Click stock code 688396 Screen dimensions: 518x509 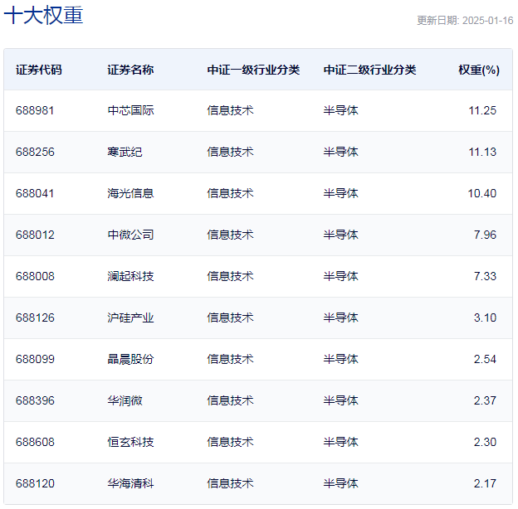point(35,400)
